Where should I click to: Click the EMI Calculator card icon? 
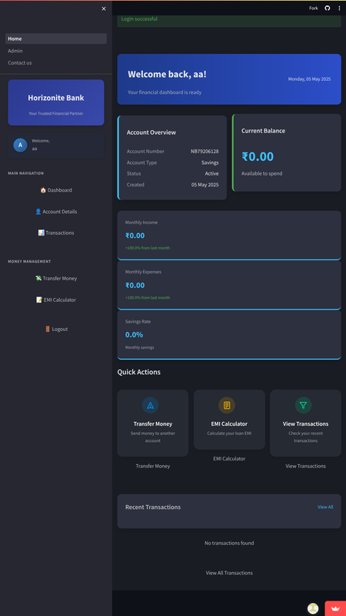pos(227,406)
